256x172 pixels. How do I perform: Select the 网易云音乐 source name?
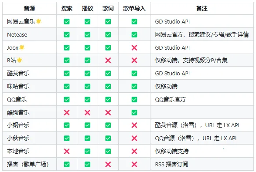coord(21,21)
